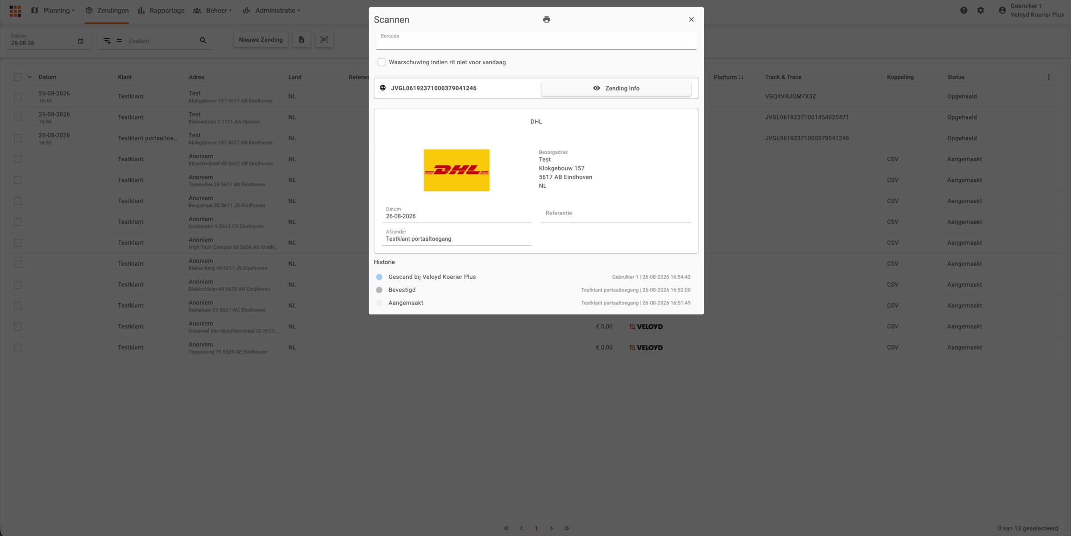Click the Zoeken search field
Image resolution: width=1071 pixels, height=536 pixels.
click(x=161, y=41)
